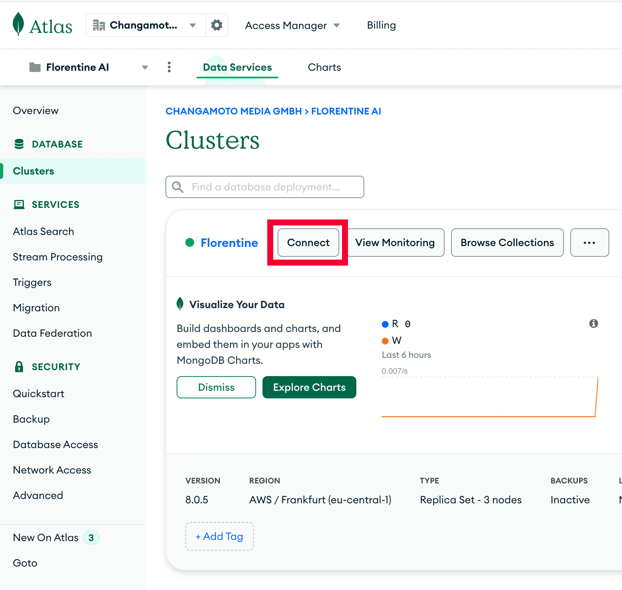Click the View Monitoring button
Image resolution: width=622 pixels, height=590 pixels.
(x=395, y=243)
